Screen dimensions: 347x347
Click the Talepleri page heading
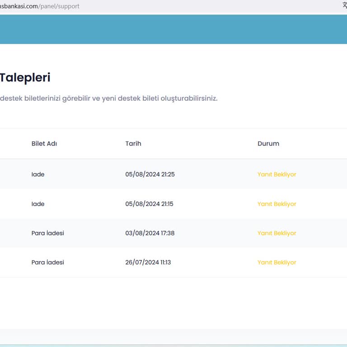click(25, 78)
